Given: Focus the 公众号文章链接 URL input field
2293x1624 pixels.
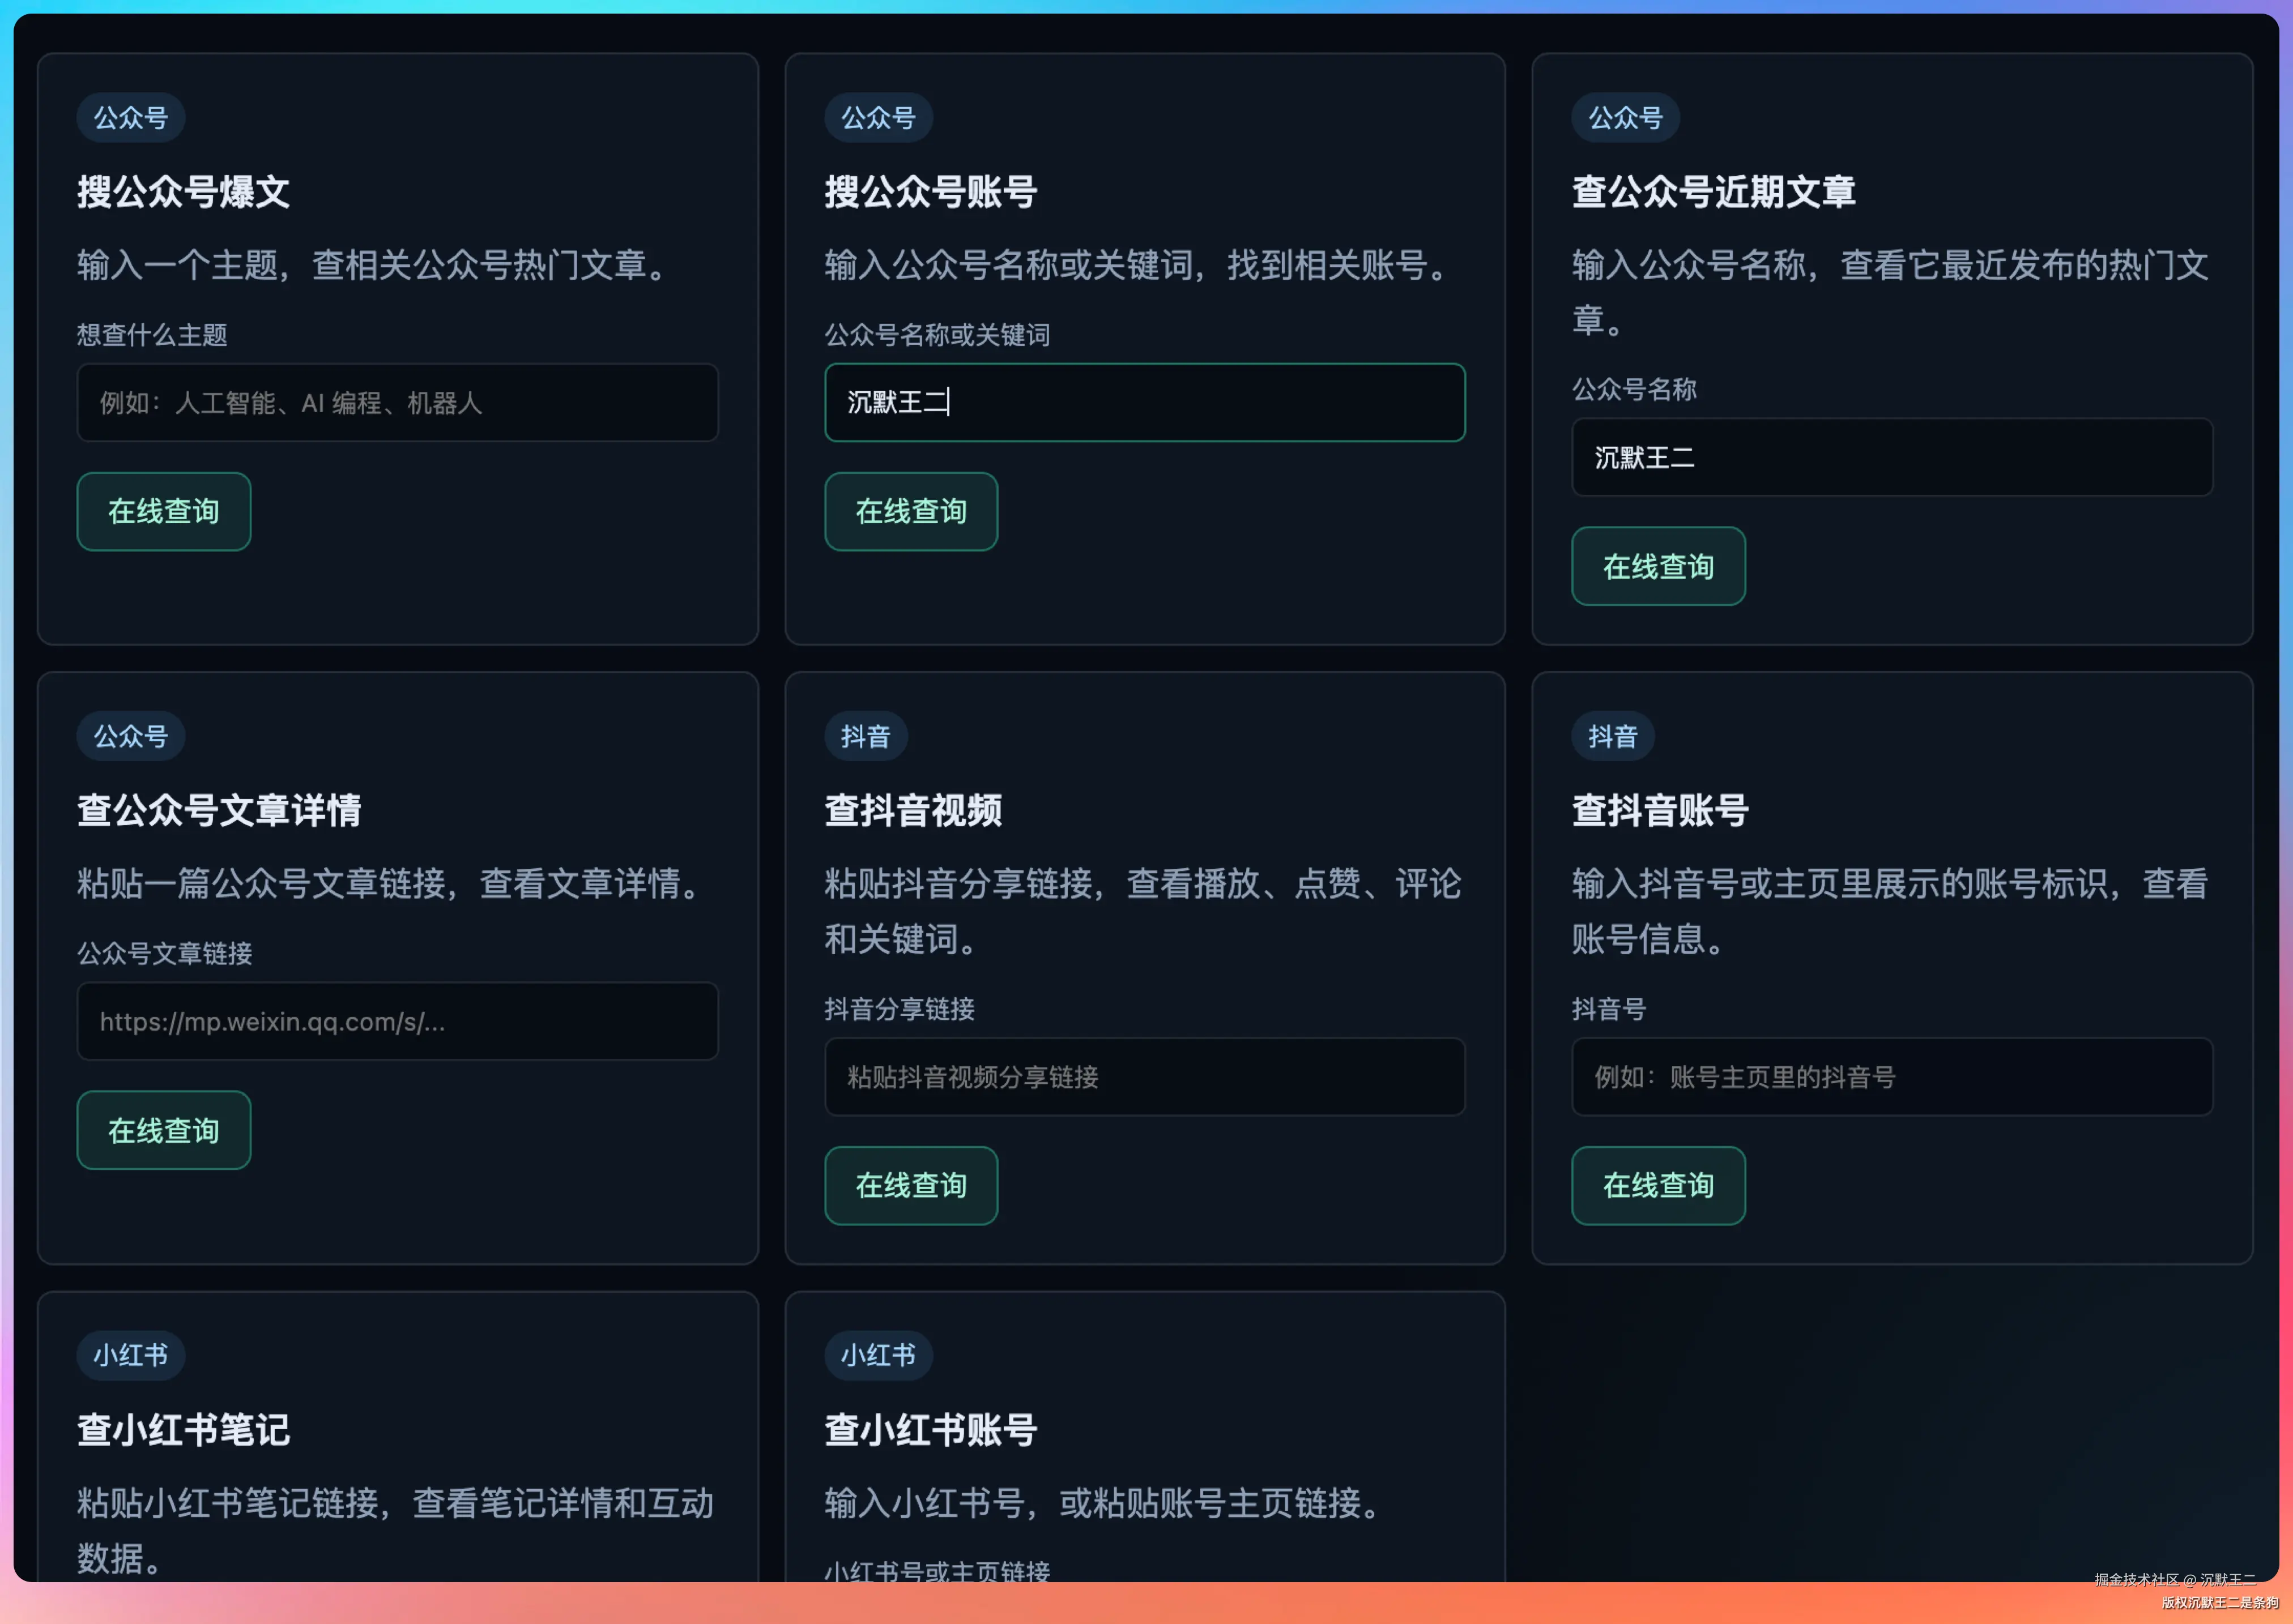Looking at the screenshot, I should pos(398,1022).
